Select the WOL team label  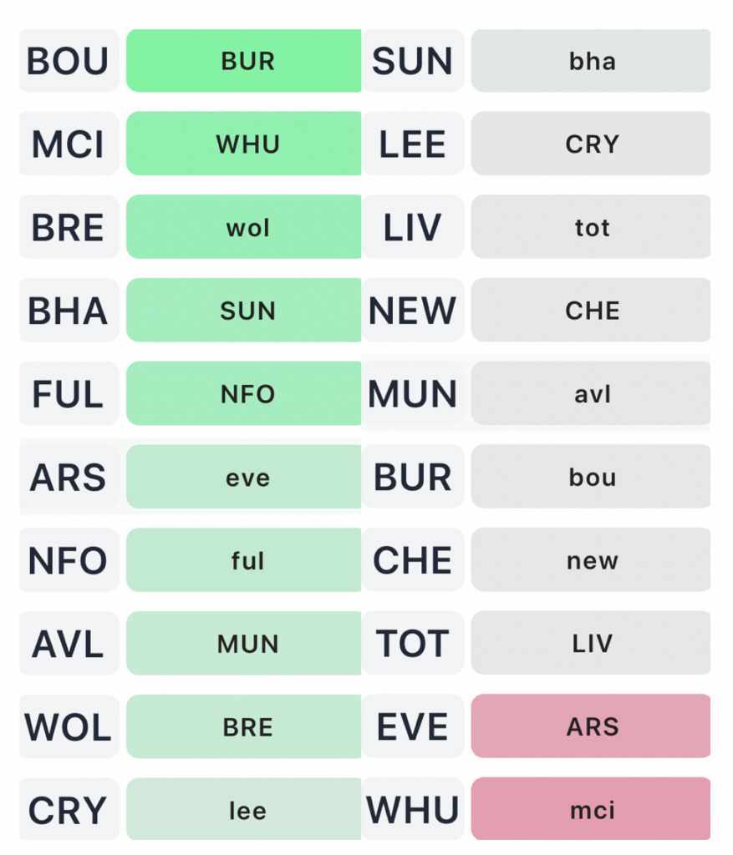pyautogui.click(x=69, y=726)
